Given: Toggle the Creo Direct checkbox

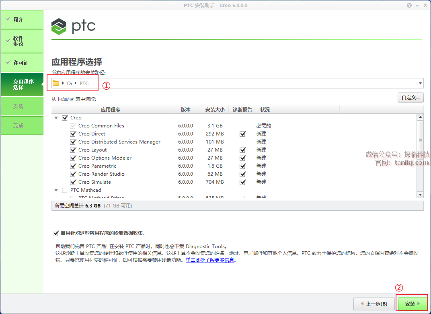Looking at the screenshot, I should 73,134.
